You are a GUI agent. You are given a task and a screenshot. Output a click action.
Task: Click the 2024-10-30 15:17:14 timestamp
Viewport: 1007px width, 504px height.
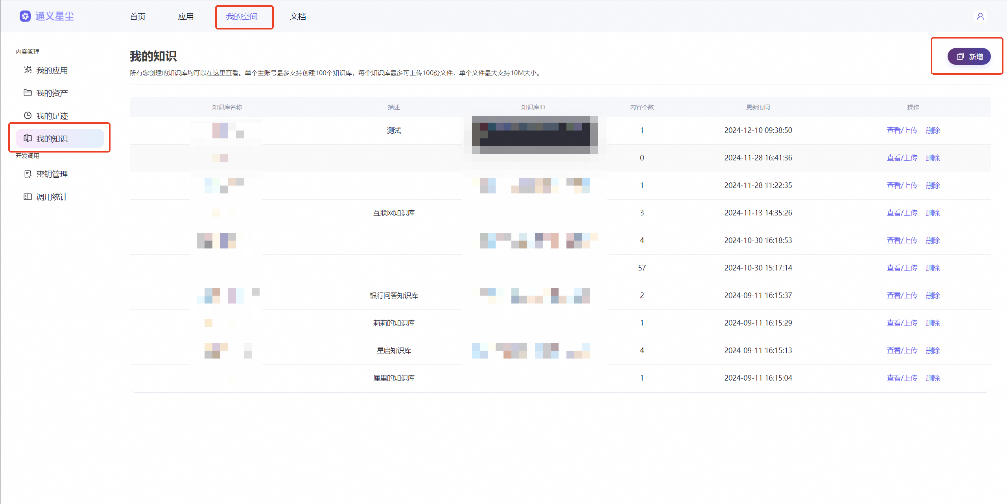[758, 268]
